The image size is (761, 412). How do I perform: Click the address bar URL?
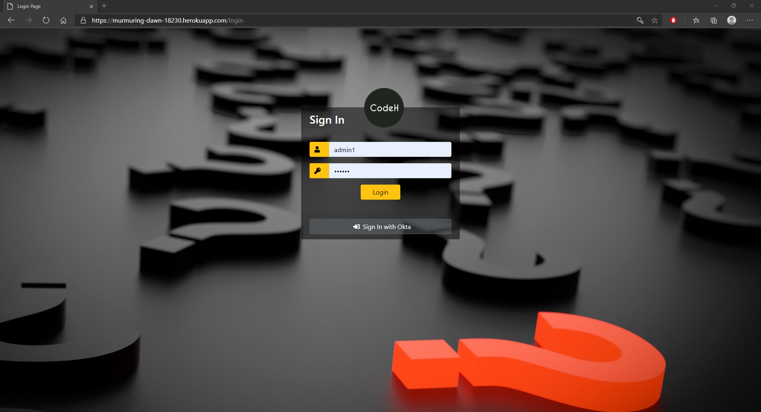(167, 20)
